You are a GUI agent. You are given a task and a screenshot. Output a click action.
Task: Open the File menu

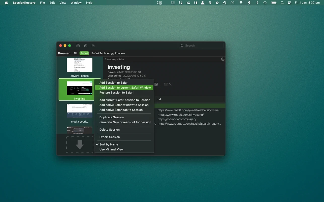pyautogui.click(x=42, y=3)
